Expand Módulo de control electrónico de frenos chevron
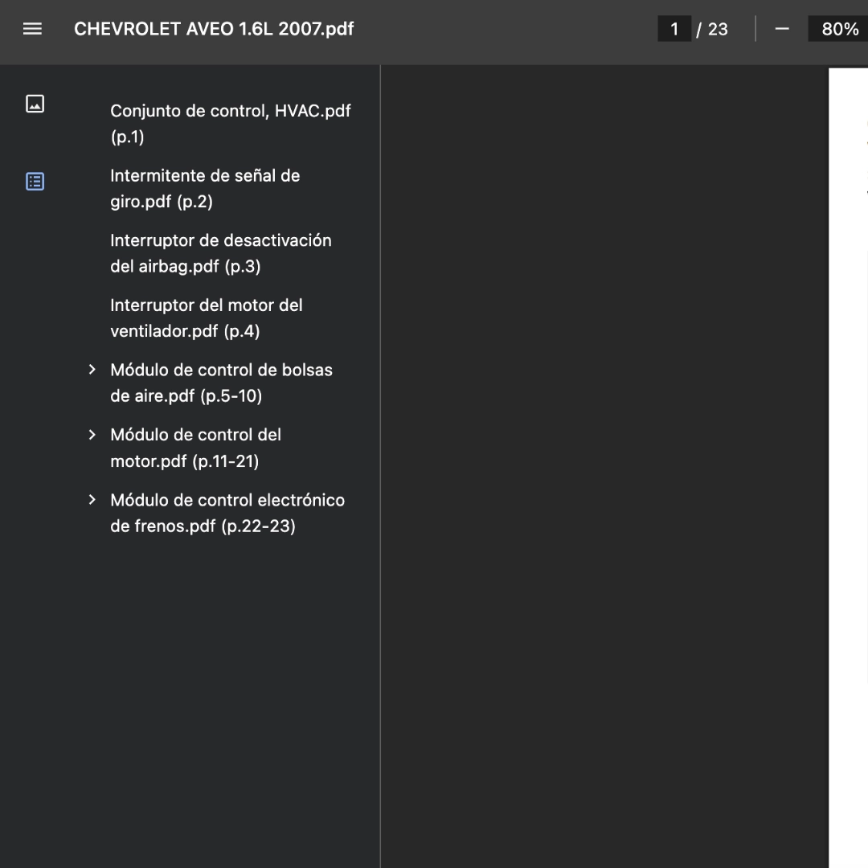This screenshot has height=868, width=868. 92,500
